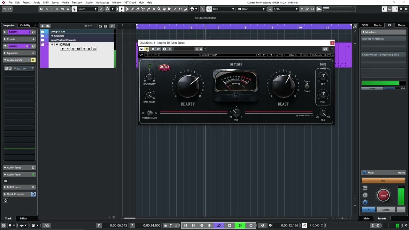Open track list search magnifier
409x230 pixels.
(112, 26)
